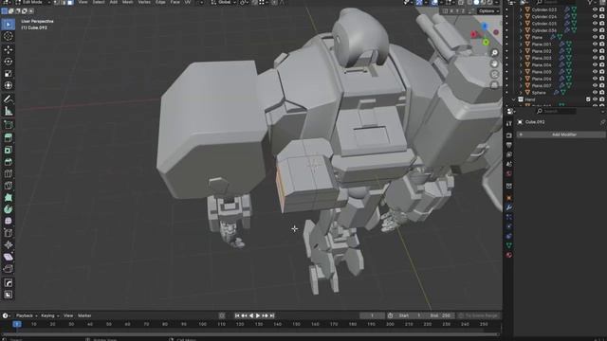This screenshot has height=341, width=607.
Task: Select the 3D Cursor tool
Action: tap(9, 36)
